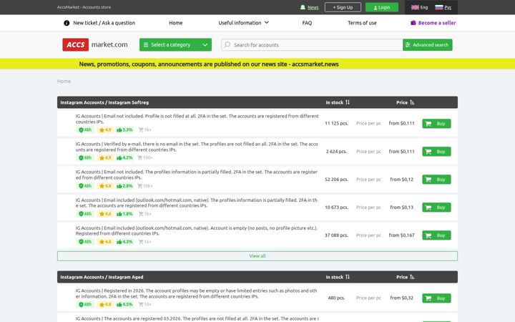Screen dimensions: 515x322
Task: Click thumbs-up 4.2% badge
Action: (124, 157)
